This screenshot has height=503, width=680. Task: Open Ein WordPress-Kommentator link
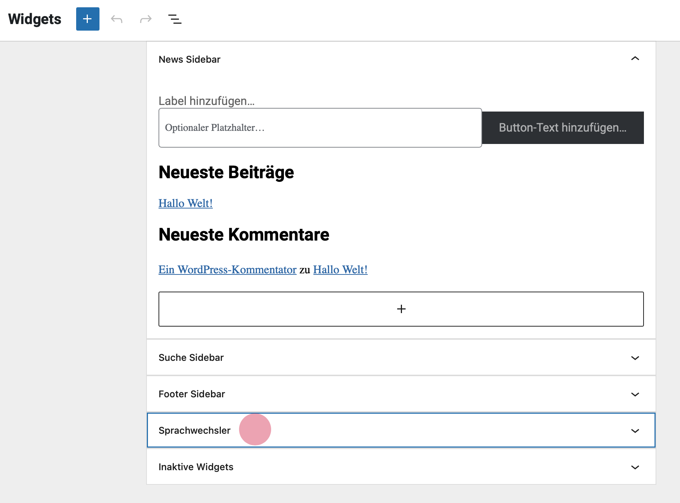coord(227,270)
